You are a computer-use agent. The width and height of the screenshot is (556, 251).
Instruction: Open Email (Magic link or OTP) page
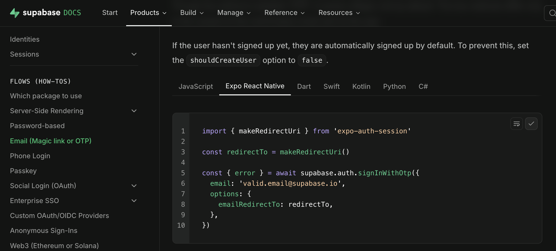point(51,141)
